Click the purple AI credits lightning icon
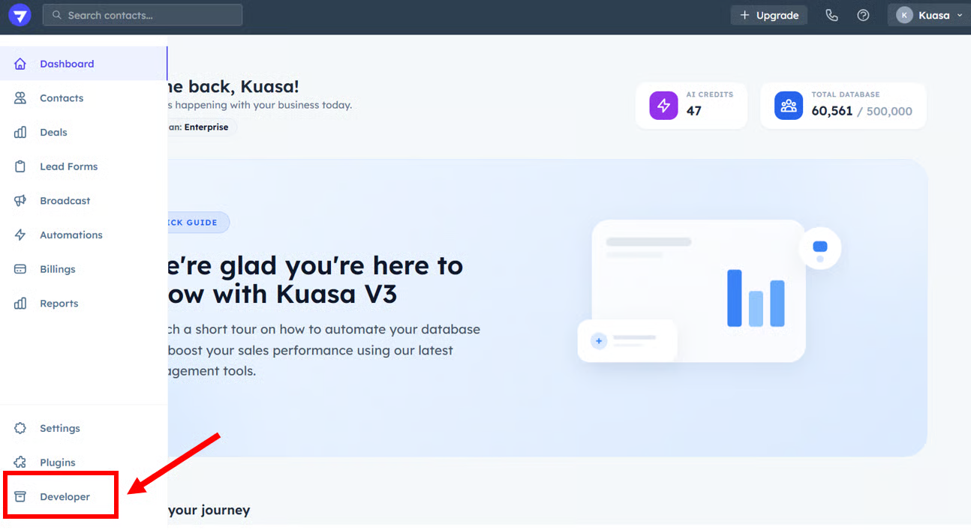 [x=663, y=106]
